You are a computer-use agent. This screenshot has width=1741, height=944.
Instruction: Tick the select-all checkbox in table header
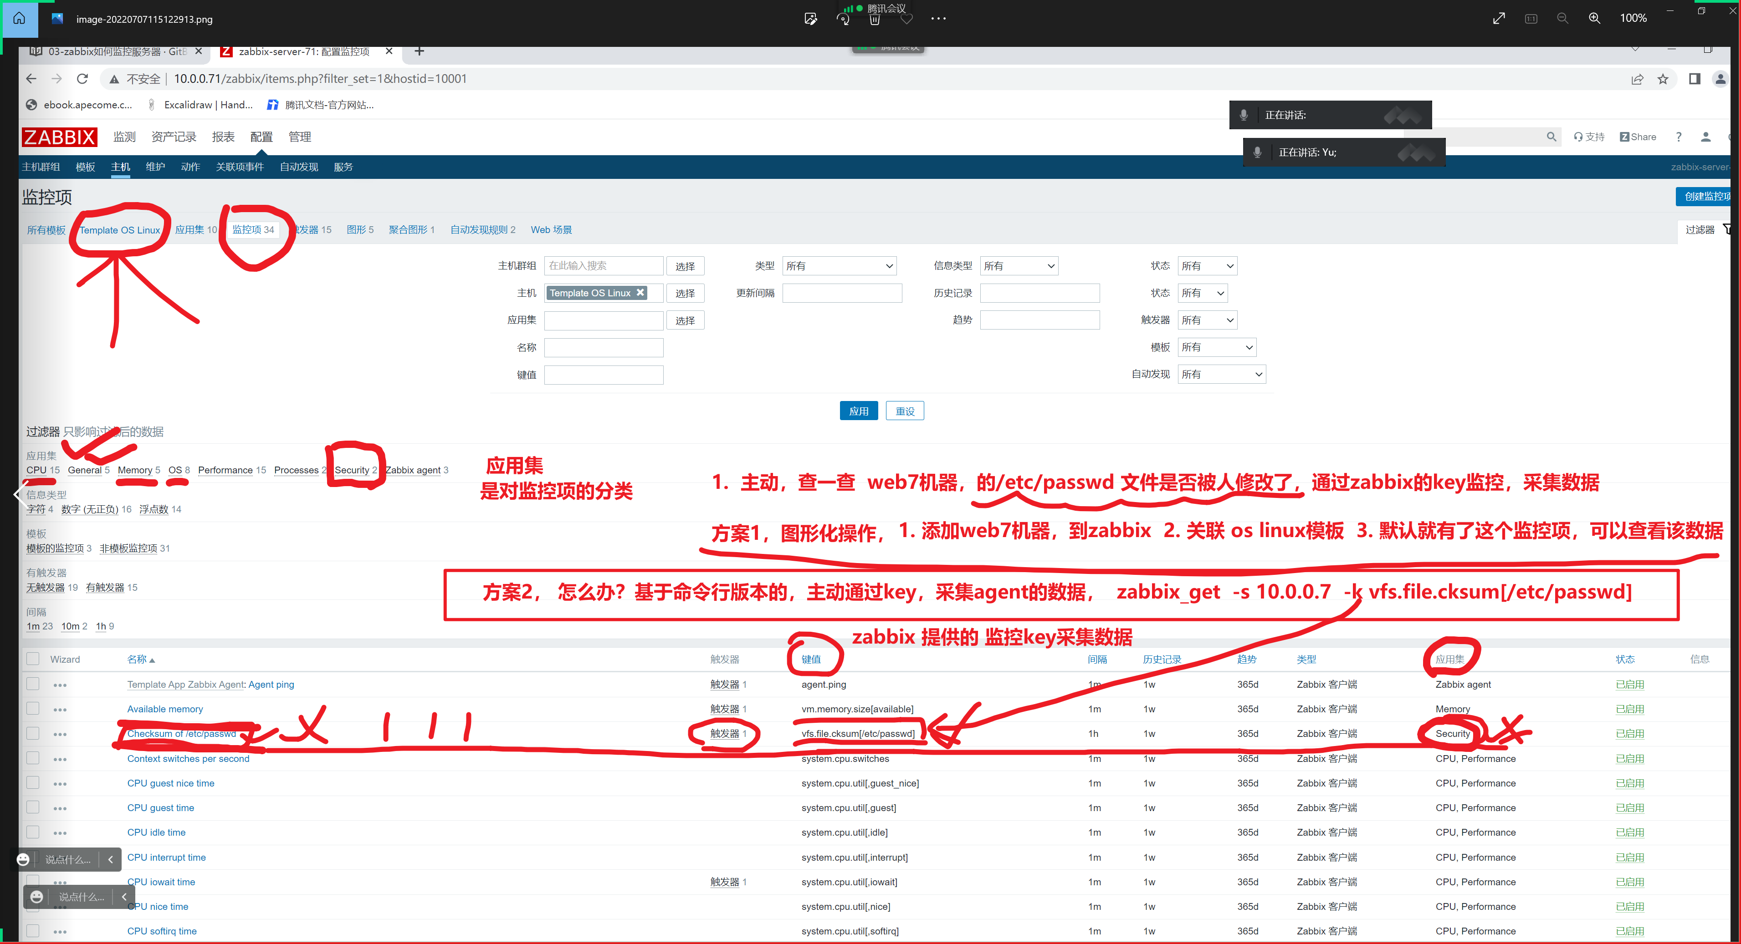(32, 659)
